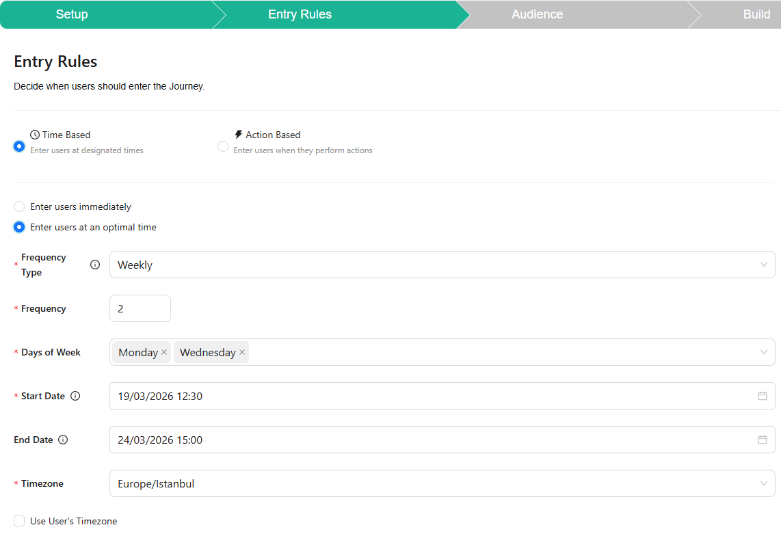Remove the Monday tag
The width and height of the screenshot is (781, 536).
(164, 352)
